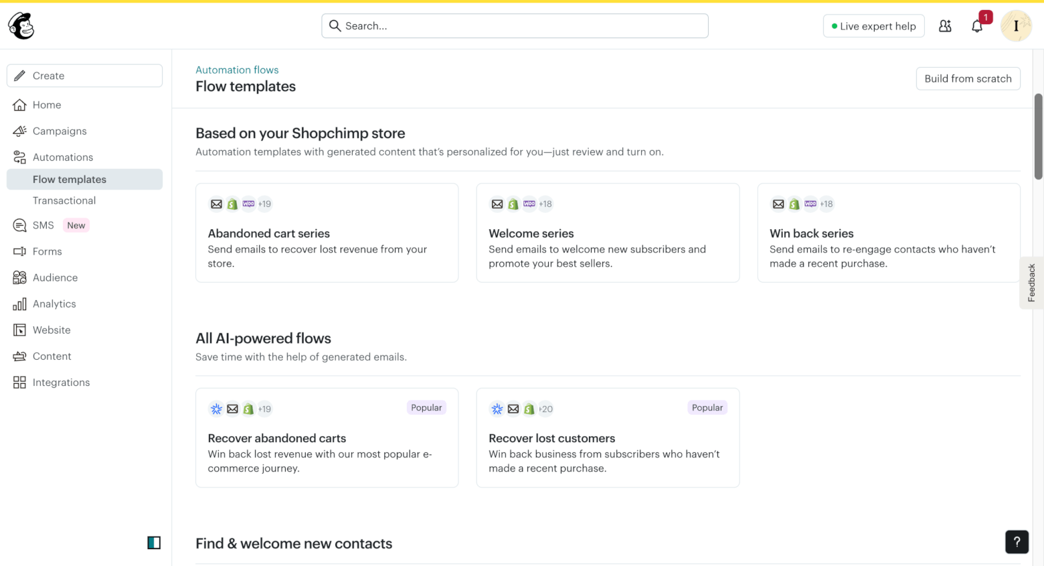Click WooCommerce icon on Win back series
This screenshot has width=1044, height=566.
pos(810,204)
